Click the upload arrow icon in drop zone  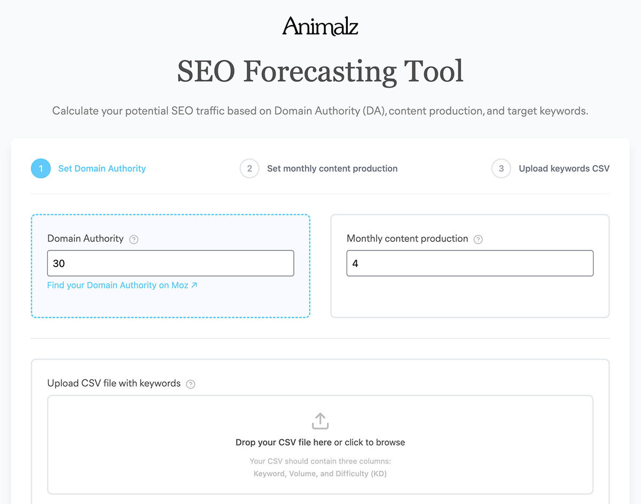pyautogui.click(x=320, y=421)
